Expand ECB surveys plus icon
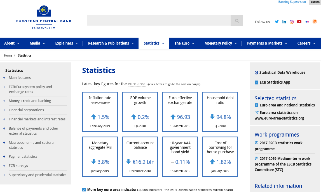This screenshot has width=321, height=192. [4, 166]
